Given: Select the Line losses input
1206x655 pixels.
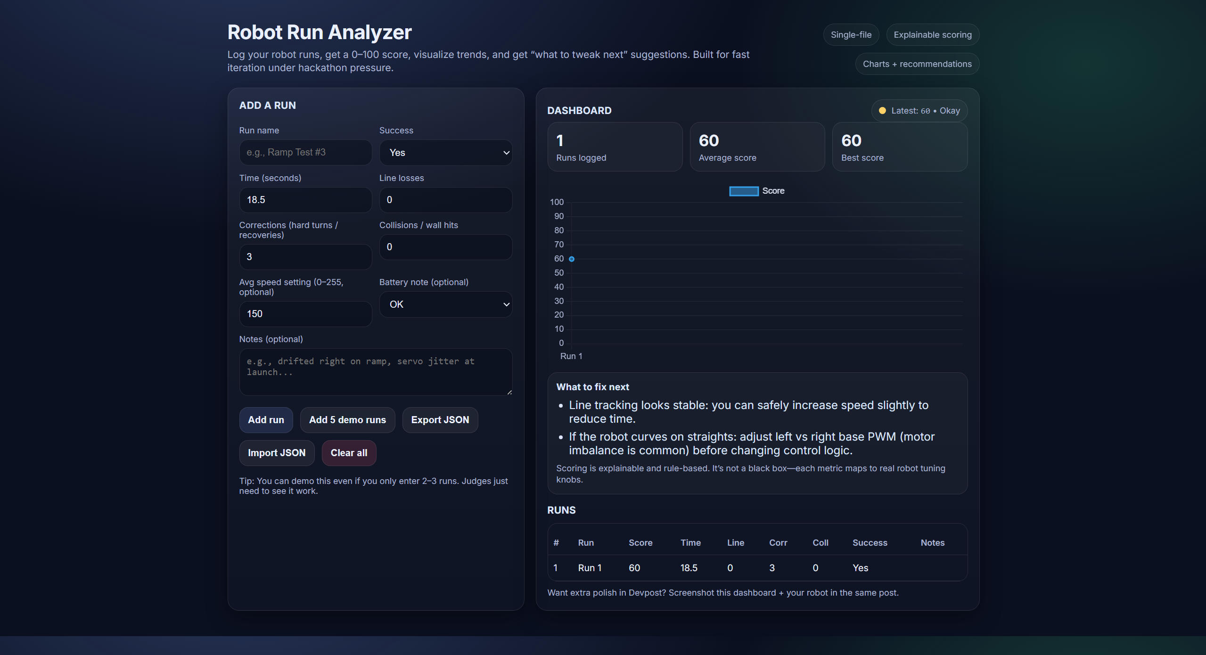Looking at the screenshot, I should (x=445, y=200).
